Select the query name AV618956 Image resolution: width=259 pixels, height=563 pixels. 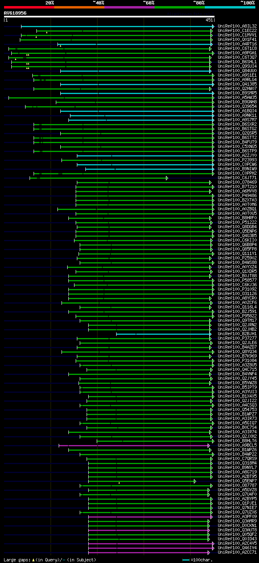[x=15, y=13]
